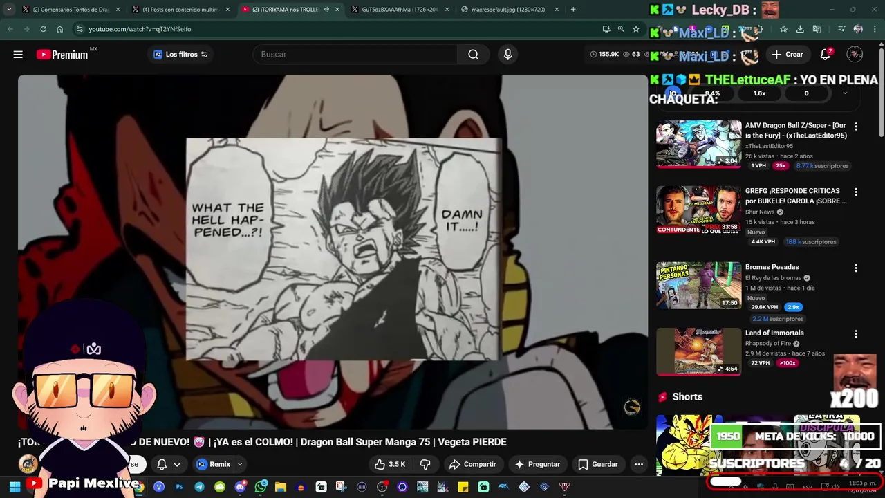Open browser media control icon
The image size is (885, 498).
(x=841, y=29)
